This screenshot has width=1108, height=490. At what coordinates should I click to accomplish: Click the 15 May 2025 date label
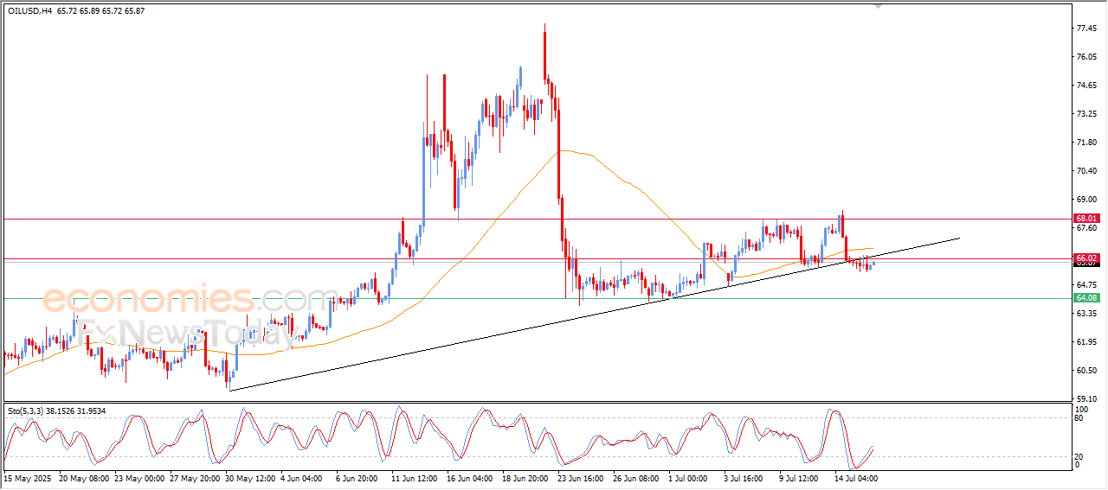coord(27,478)
